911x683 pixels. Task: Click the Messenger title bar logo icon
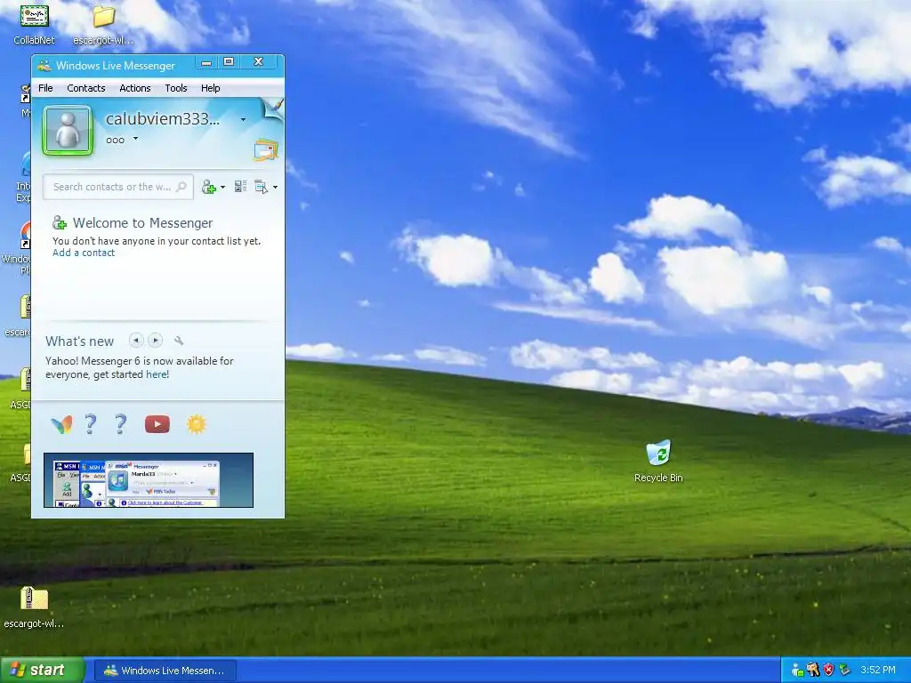tap(44, 66)
